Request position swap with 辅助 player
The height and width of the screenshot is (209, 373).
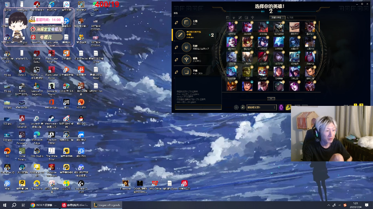tap(177, 60)
